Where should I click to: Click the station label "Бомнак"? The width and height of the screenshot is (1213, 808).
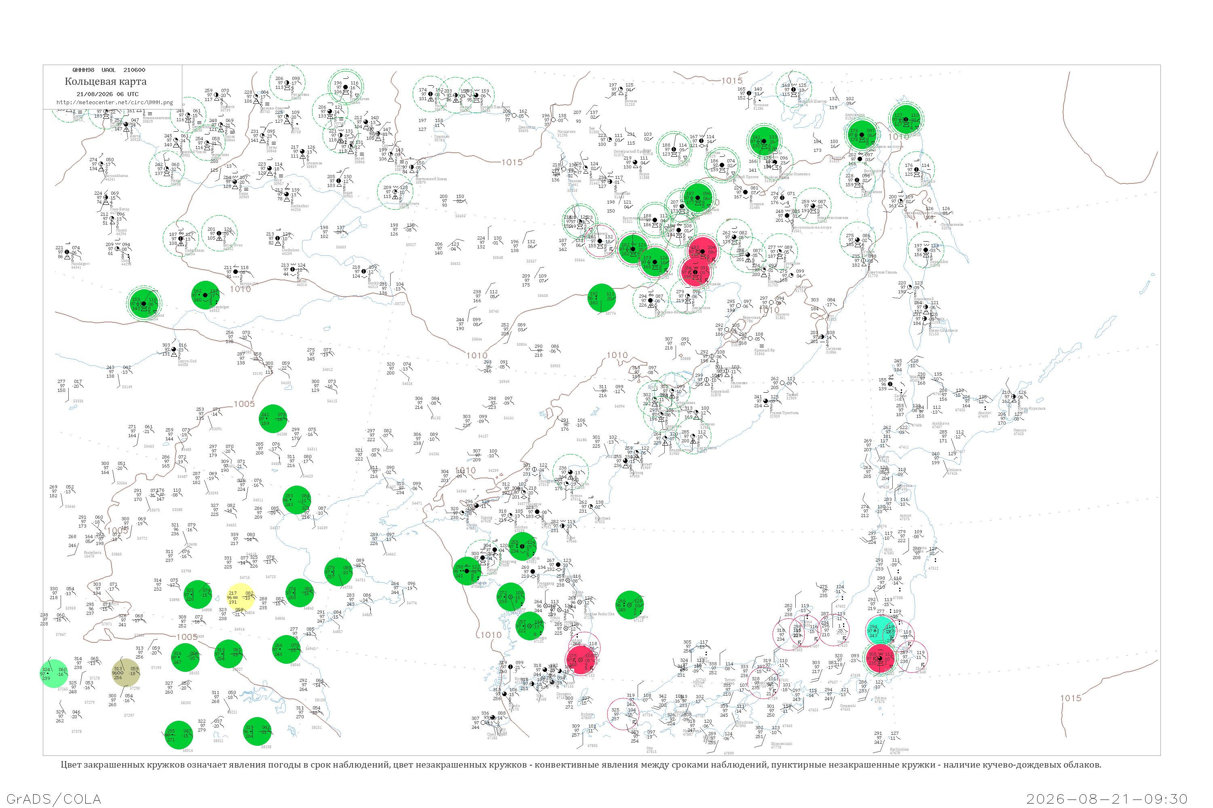click(631, 101)
